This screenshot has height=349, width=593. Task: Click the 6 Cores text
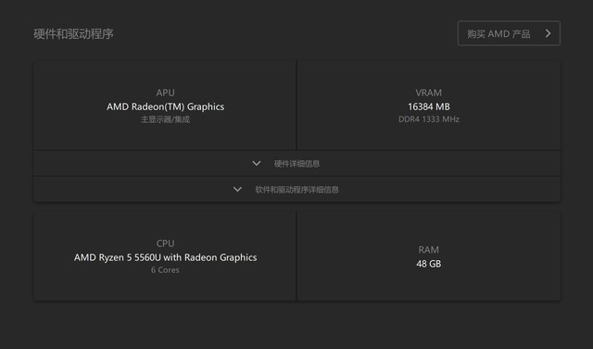(165, 270)
